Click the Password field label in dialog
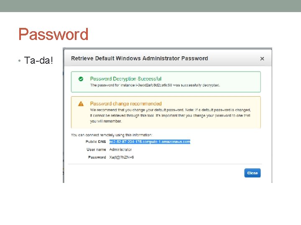The height and width of the screenshot is (225, 301). tap(97, 157)
